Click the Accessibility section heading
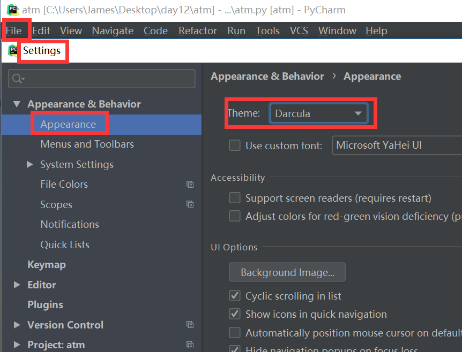 pos(238,178)
